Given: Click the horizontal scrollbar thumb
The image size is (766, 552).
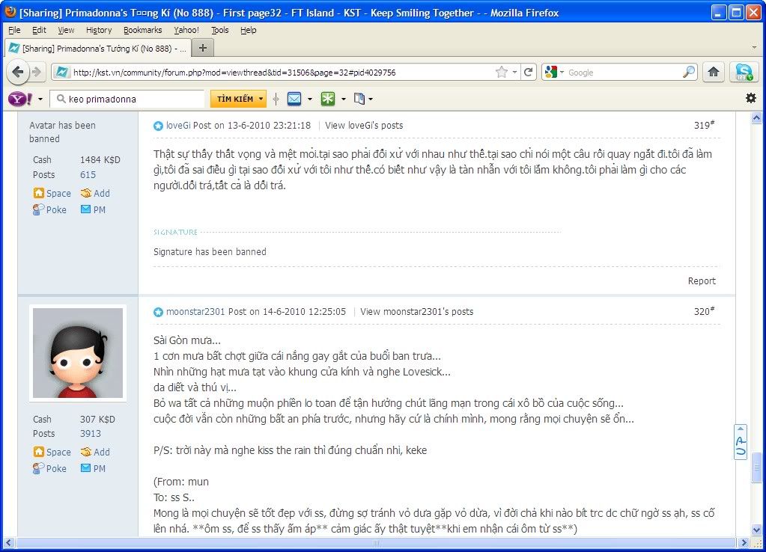Looking at the screenshot, I should tap(376, 543).
